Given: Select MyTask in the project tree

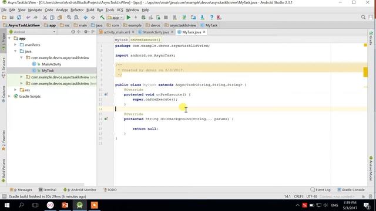Looking at the screenshot, I should [48, 70].
